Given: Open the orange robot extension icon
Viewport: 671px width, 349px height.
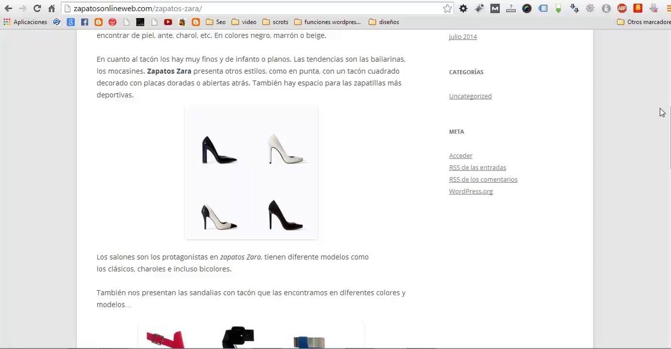Looking at the screenshot, I should pos(638,8).
